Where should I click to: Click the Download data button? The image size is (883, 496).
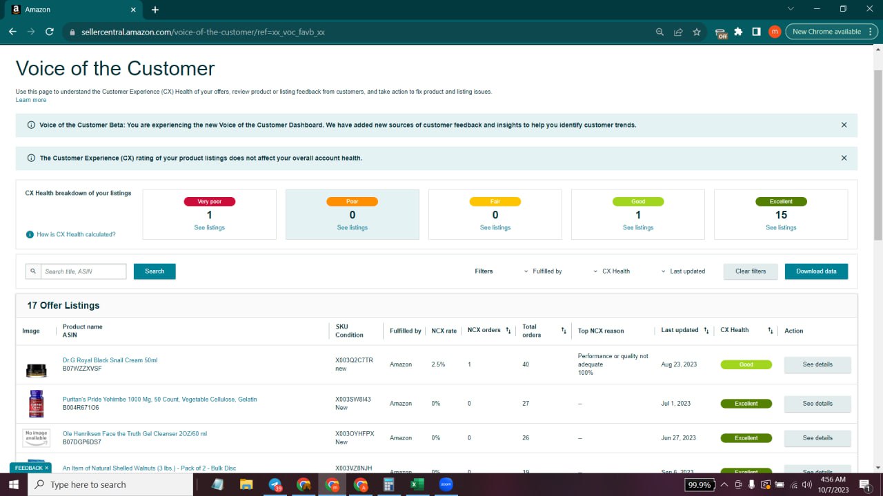pyautogui.click(x=816, y=271)
